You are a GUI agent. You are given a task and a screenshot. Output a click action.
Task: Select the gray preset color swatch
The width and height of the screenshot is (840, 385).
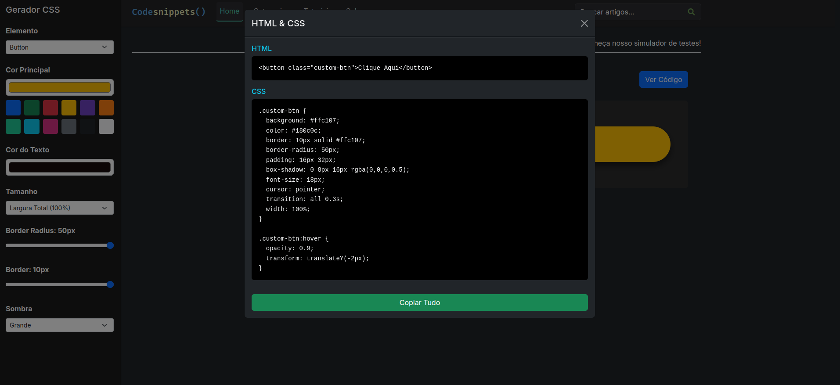(x=69, y=126)
